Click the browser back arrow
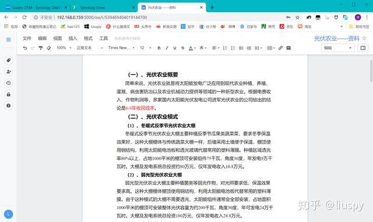The height and width of the screenshot is (222, 373). click(6, 17)
